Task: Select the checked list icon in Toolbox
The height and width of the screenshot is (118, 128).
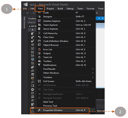Action: click(x=32, y=52)
